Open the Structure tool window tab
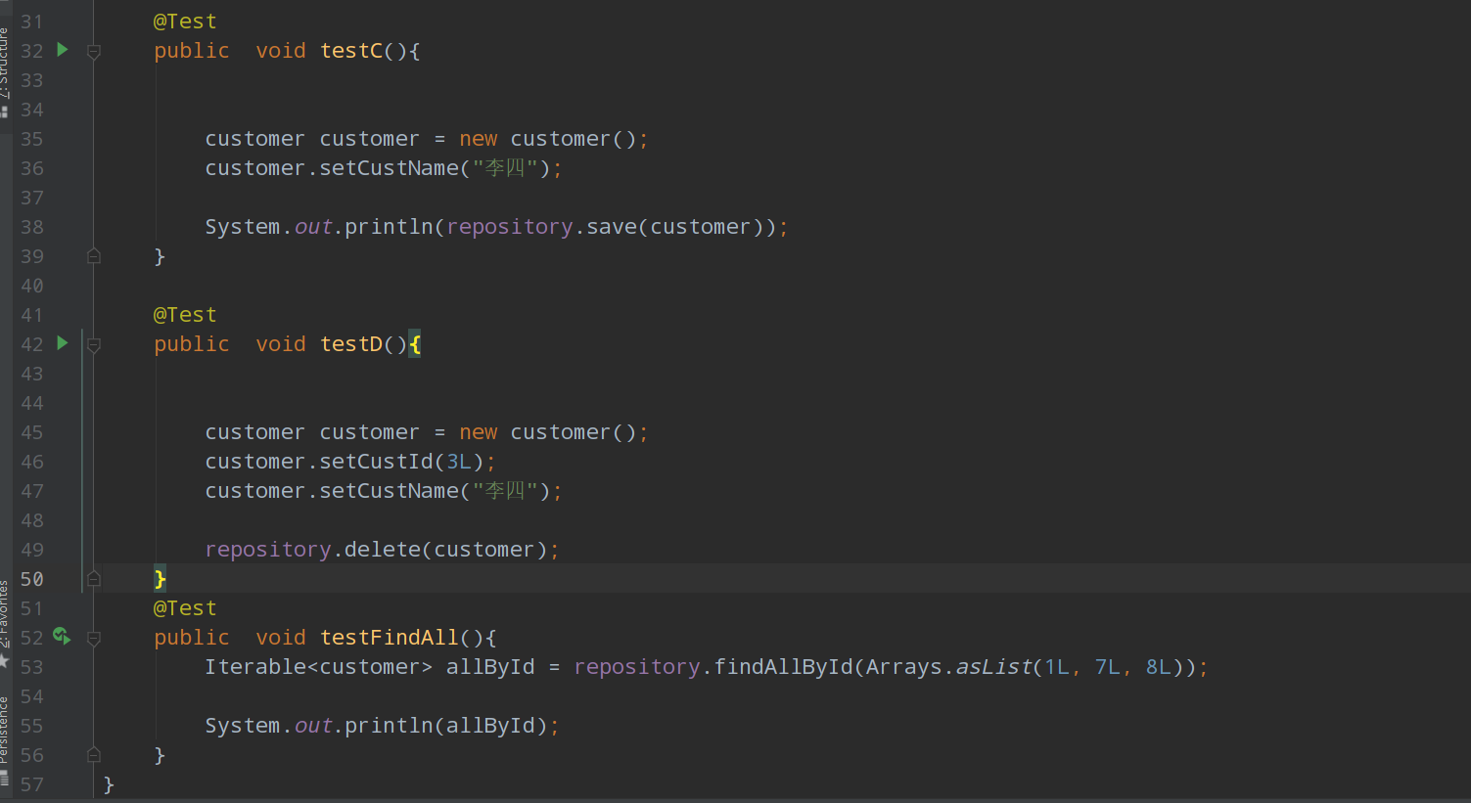Image resolution: width=1471 pixels, height=803 pixels. click(x=4, y=64)
